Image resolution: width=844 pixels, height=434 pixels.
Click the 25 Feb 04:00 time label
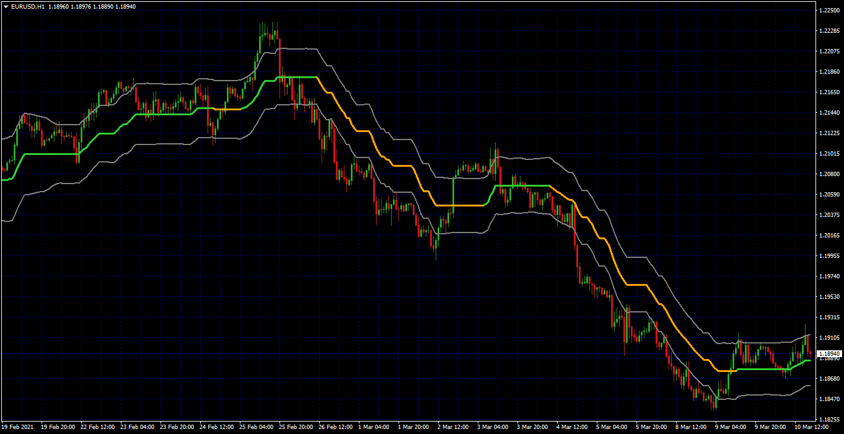256,427
